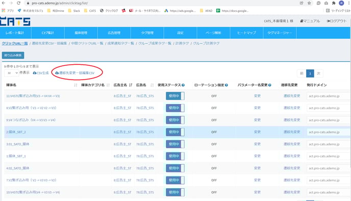The width and height of the screenshot is (351, 201).
Task: Open the ヒートマップ menu
Action: coord(247,33)
